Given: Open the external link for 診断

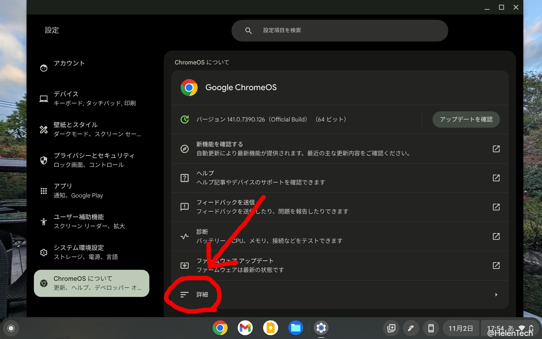Looking at the screenshot, I should point(496,236).
